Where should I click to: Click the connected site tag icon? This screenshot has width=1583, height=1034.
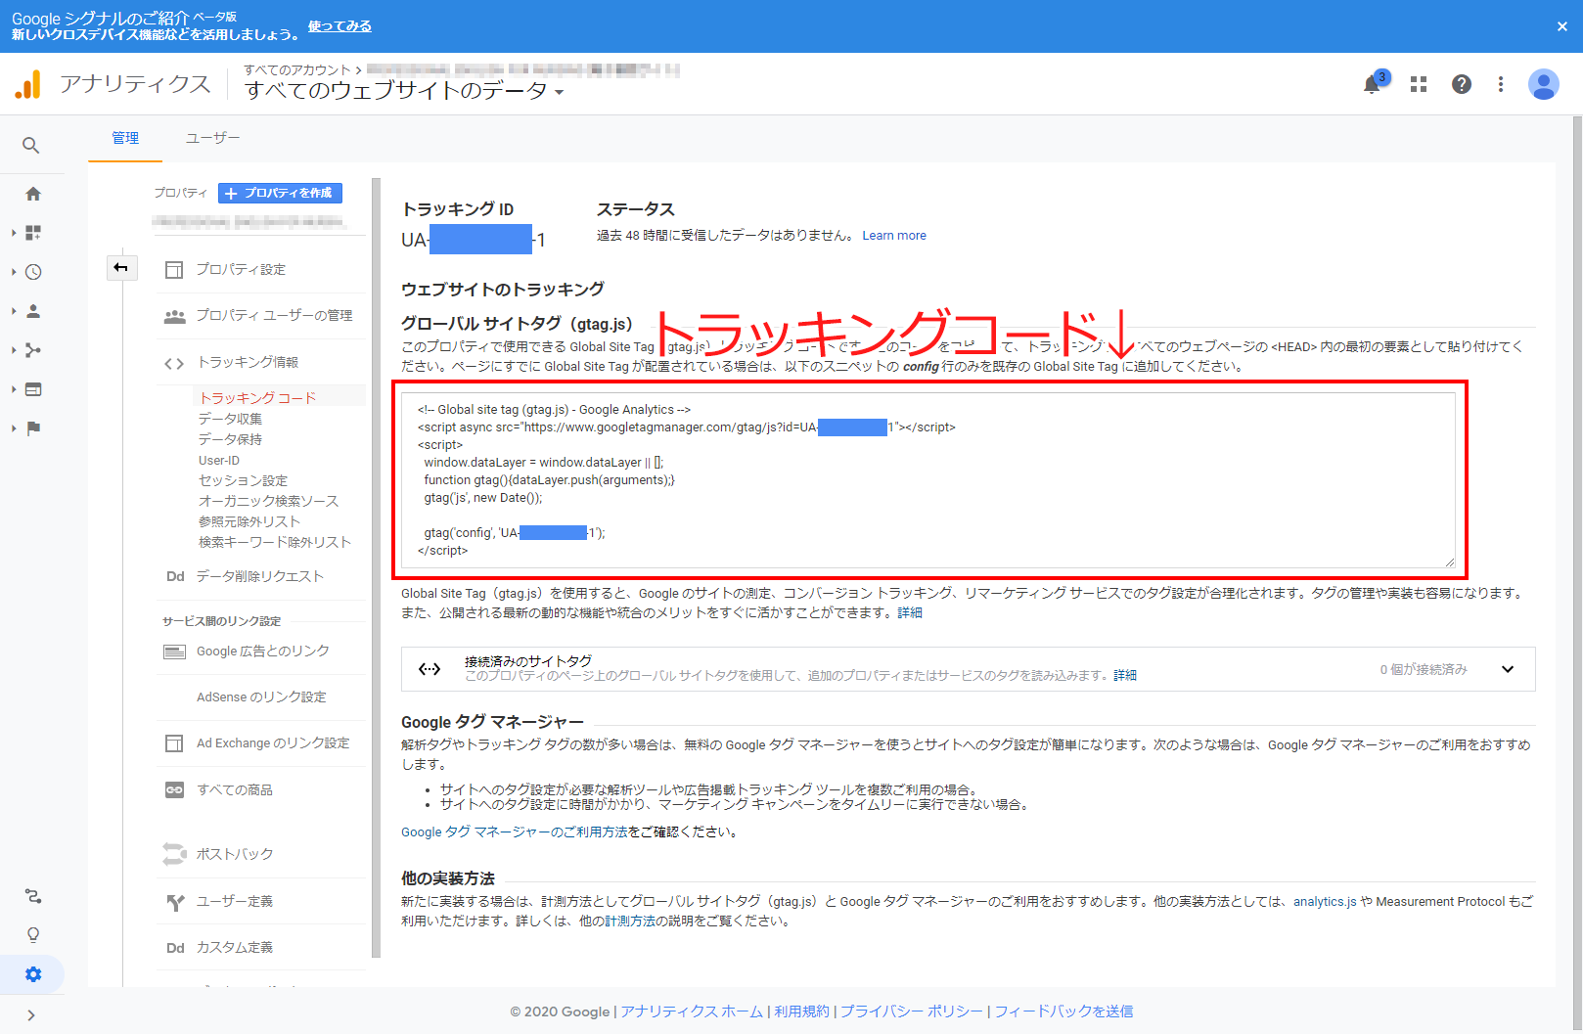coord(430,669)
